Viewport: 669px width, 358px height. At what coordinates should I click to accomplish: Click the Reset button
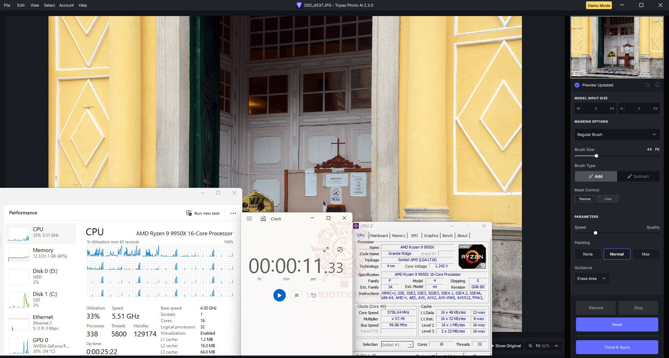pos(617,325)
